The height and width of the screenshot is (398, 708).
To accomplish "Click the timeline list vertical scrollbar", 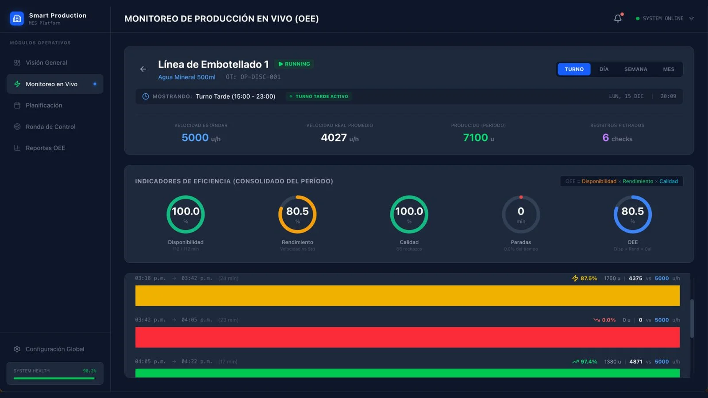I will click(692, 318).
